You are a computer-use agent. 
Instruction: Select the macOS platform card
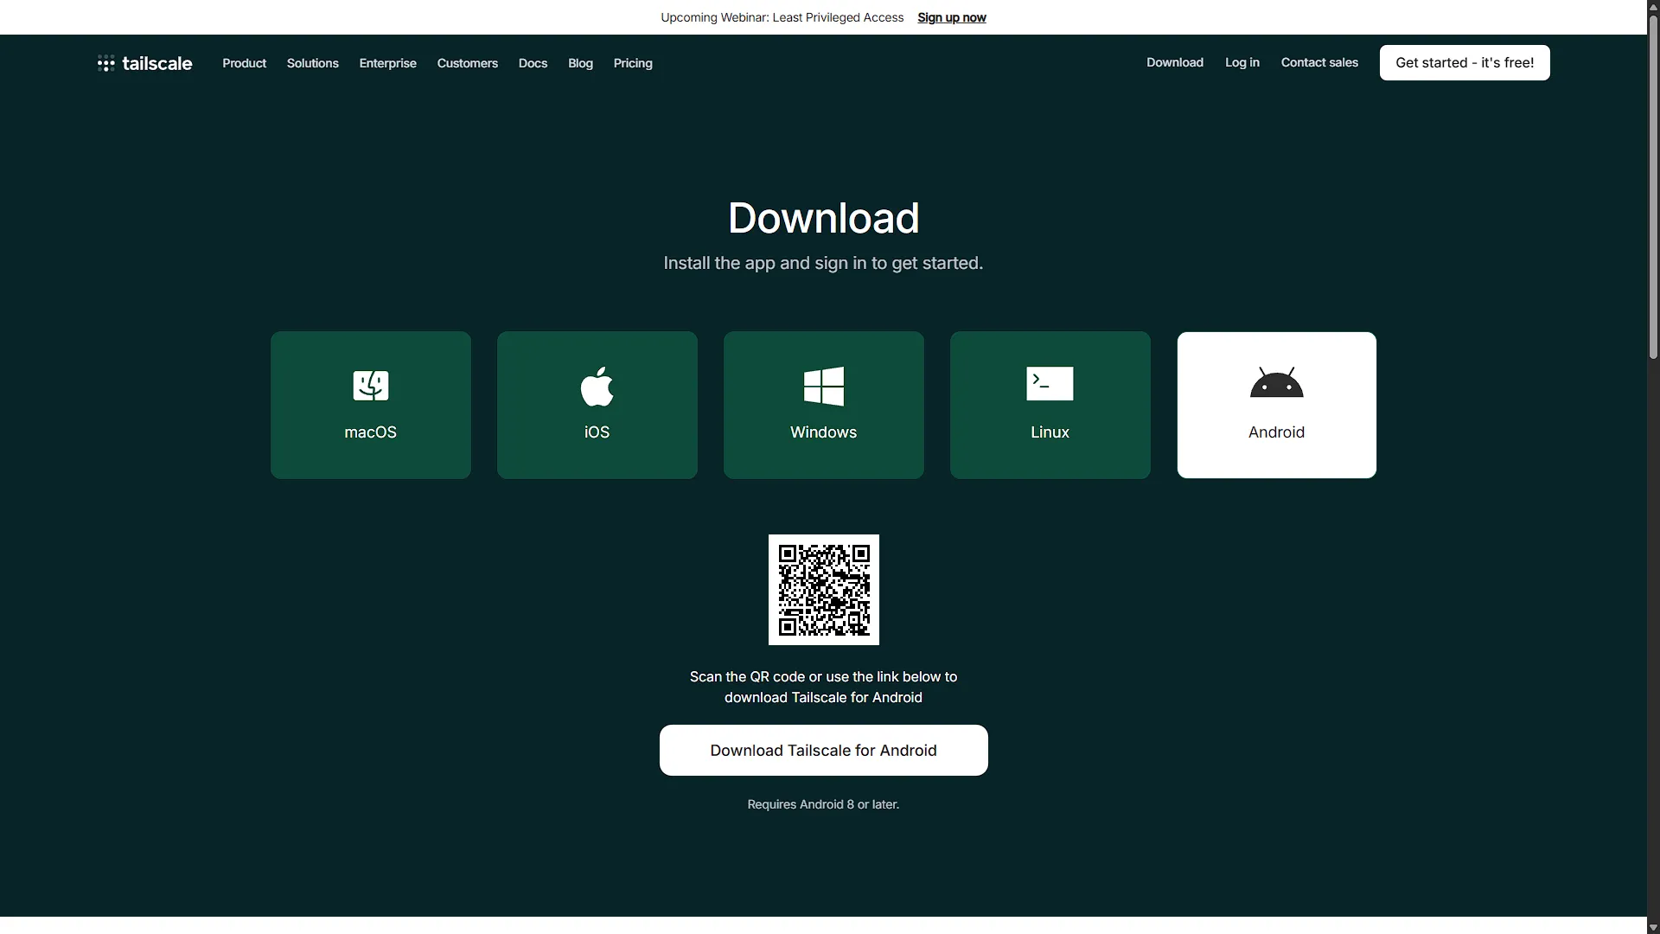(x=371, y=405)
